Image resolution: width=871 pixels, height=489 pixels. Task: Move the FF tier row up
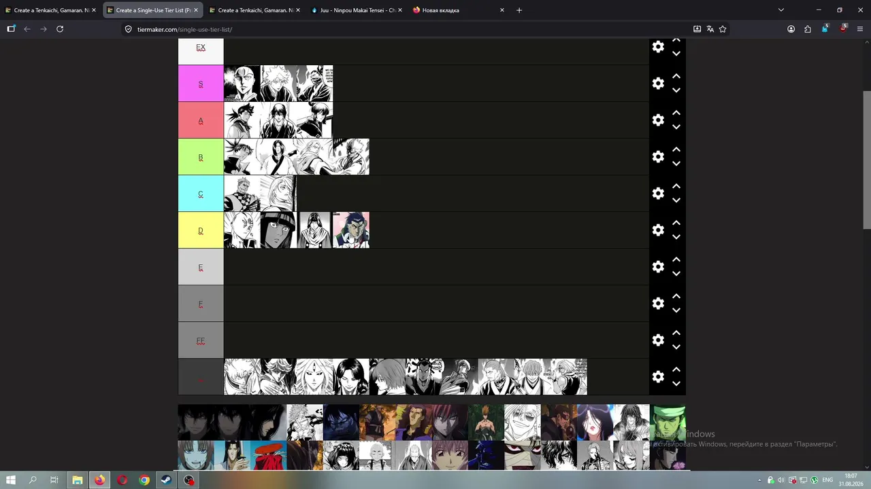click(676, 333)
